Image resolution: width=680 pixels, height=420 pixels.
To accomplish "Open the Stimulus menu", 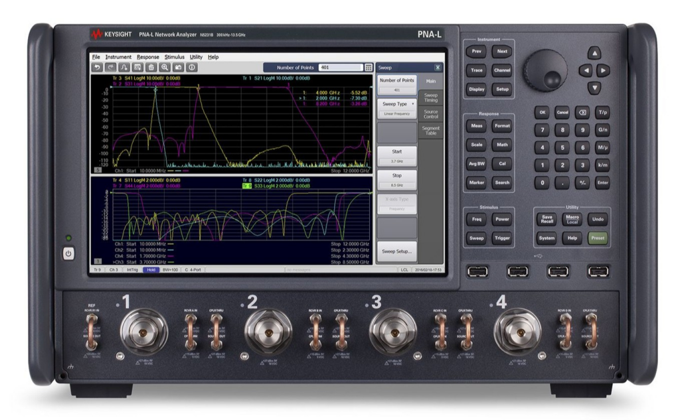I will point(173,57).
